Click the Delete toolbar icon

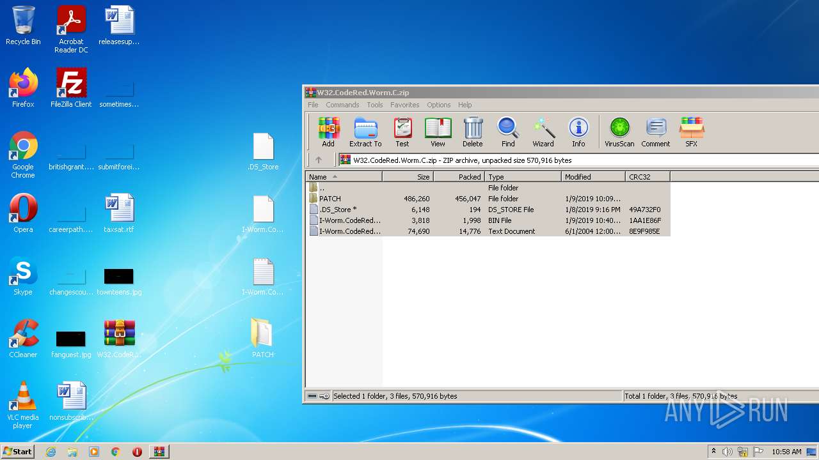[473, 132]
